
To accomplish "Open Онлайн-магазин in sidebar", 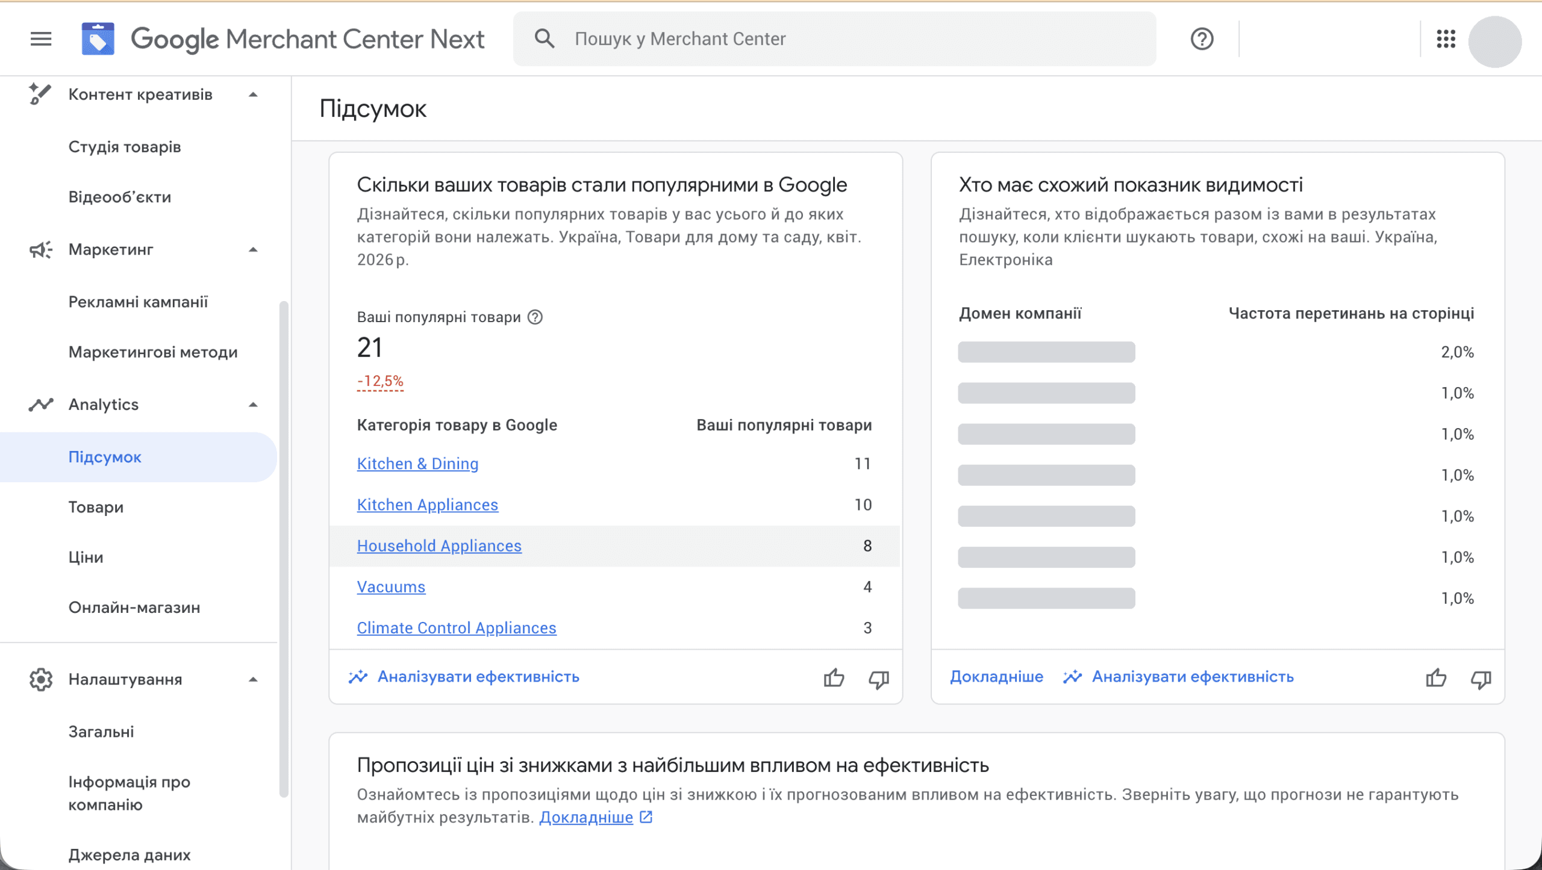I will [x=134, y=607].
